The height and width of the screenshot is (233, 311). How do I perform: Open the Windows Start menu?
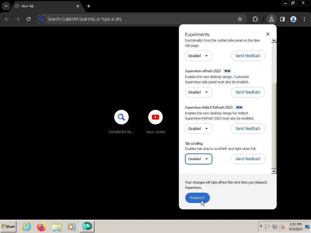tap(8, 227)
